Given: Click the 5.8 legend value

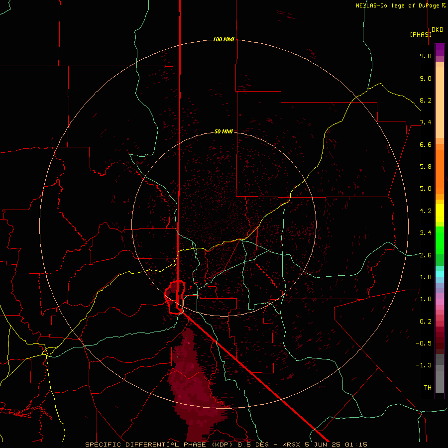Looking at the screenshot, I should click(426, 167).
